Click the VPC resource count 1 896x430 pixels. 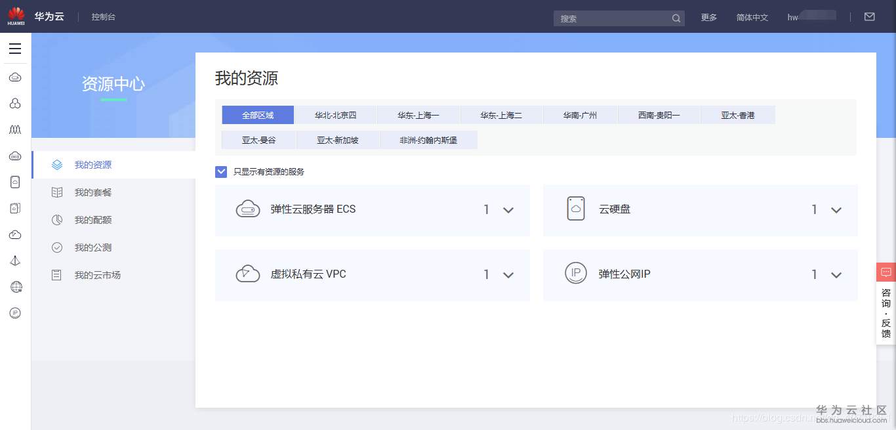[x=486, y=274]
